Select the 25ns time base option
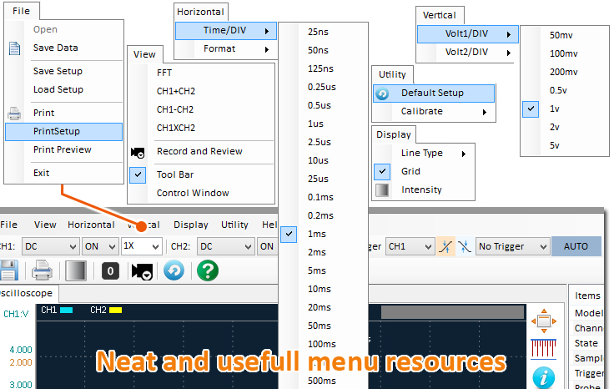 pyautogui.click(x=319, y=32)
